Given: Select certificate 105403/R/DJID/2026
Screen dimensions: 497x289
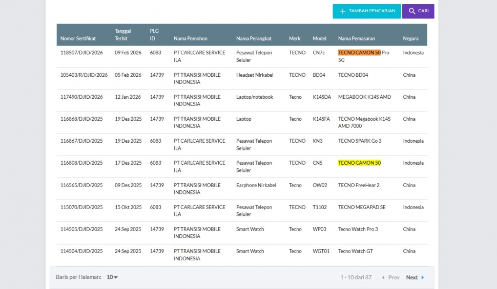Looking at the screenshot, I should 84,75.
